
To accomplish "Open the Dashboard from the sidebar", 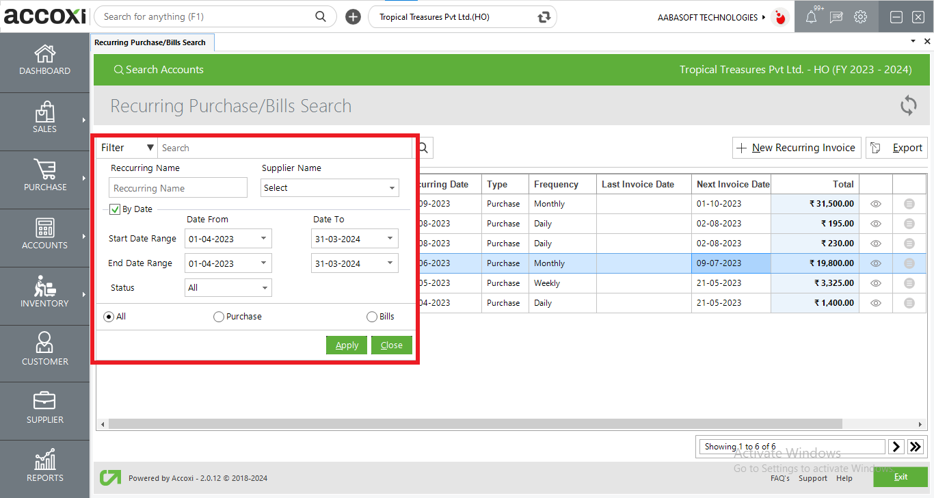I will click(x=44, y=62).
